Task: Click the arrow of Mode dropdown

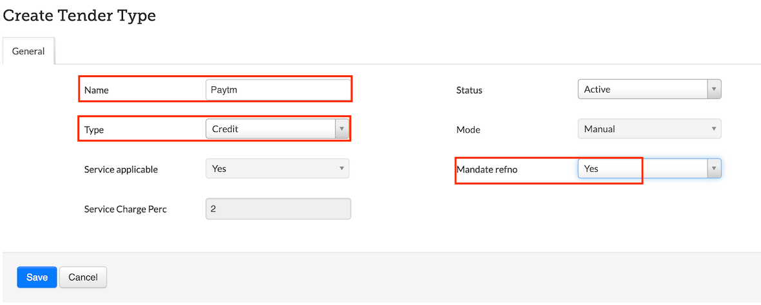Action: pyautogui.click(x=713, y=129)
